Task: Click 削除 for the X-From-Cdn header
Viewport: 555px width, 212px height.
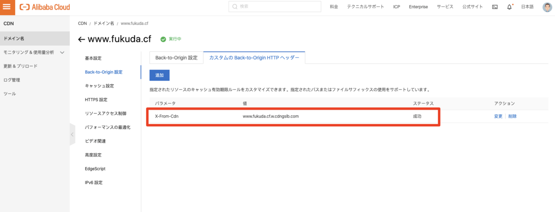Action: tap(512, 116)
